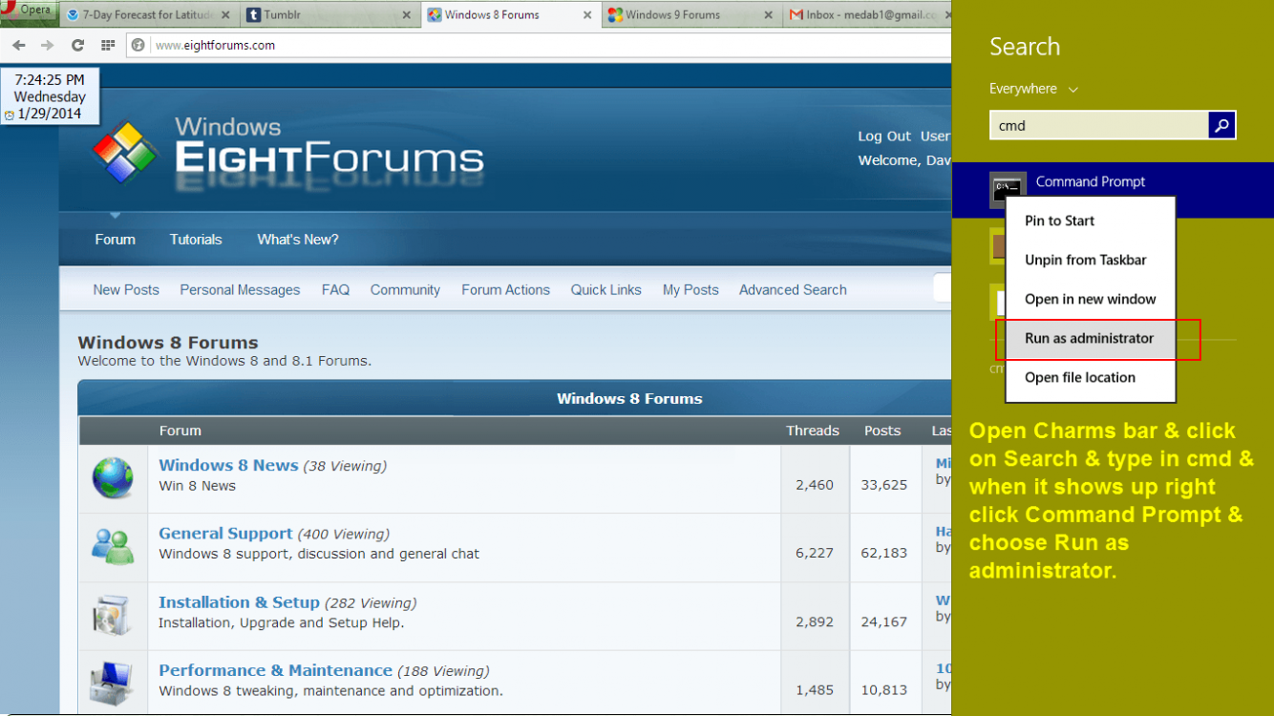Click the alarm clock icon in the clock gadget

10,115
